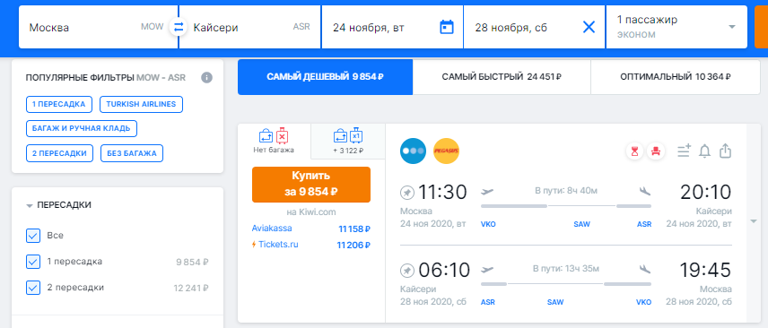Click the SAW stopover on return flight
This screenshot has height=328, width=768.
pyautogui.click(x=555, y=302)
